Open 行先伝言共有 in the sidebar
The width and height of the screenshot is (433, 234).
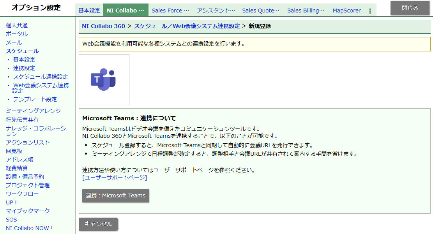click(22, 120)
